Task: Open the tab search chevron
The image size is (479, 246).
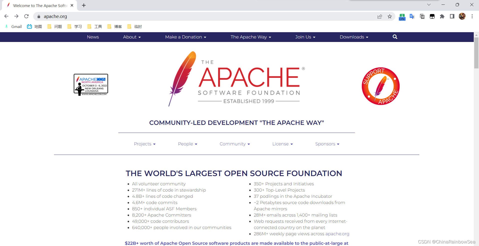Action: click(429, 5)
